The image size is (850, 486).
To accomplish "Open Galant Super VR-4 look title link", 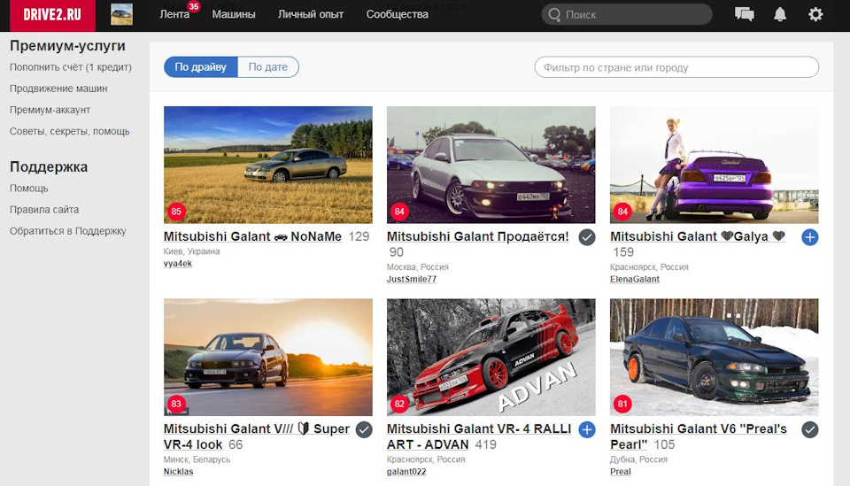I will pyautogui.click(x=257, y=436).
